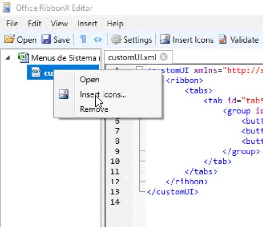263x227 pixels.
Task: Open the Insert menu
Action: (x=87, y=23)
